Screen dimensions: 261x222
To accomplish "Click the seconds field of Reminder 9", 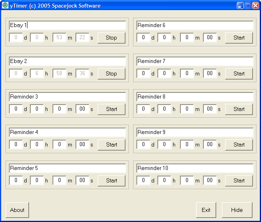I will tap(210, 145).
